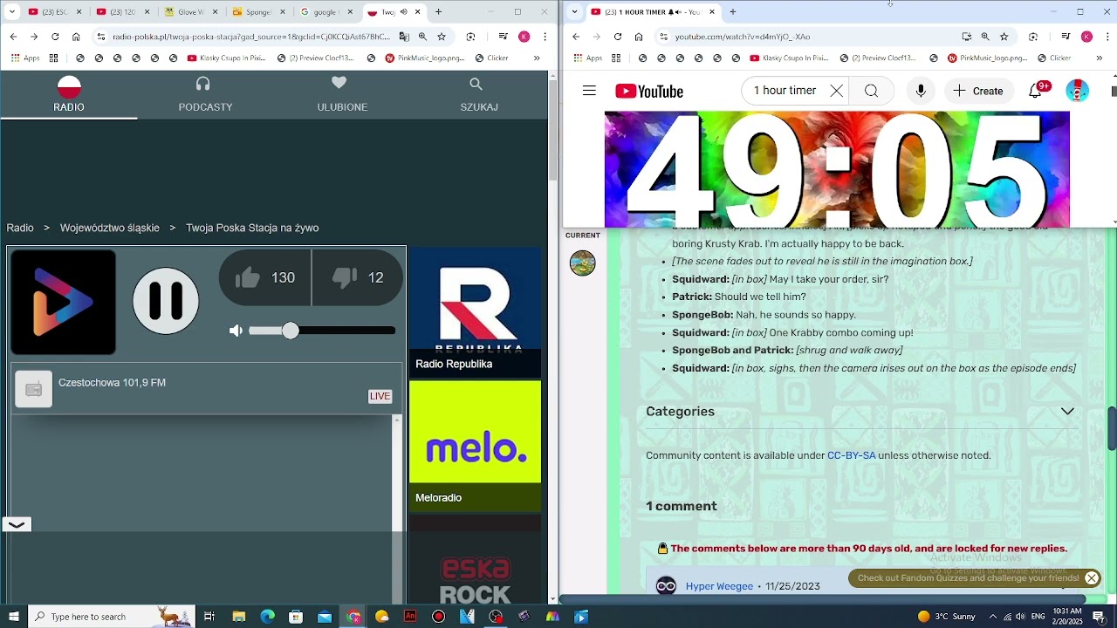1117x628 pixels.
Task: Adjust the radio player volume slider
Action: 322,331
